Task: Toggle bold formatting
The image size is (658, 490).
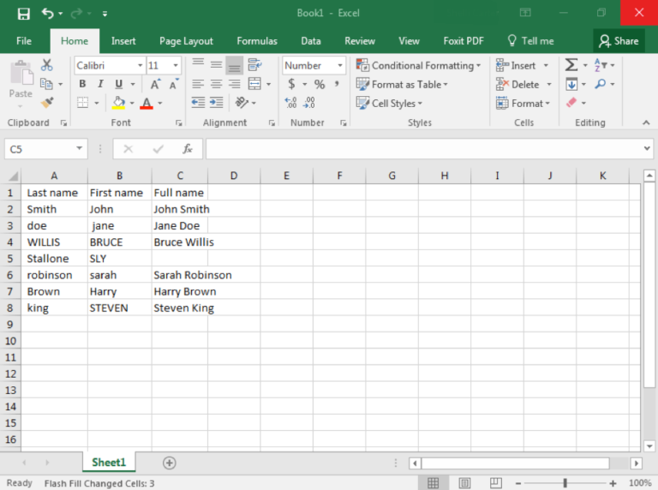Action: click(82, 84)
